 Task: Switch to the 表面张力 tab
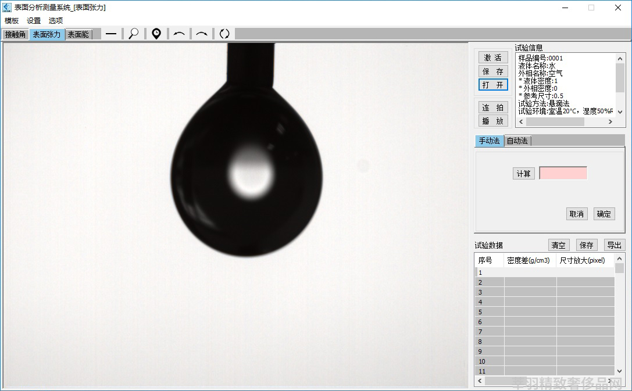coord(47,35)
